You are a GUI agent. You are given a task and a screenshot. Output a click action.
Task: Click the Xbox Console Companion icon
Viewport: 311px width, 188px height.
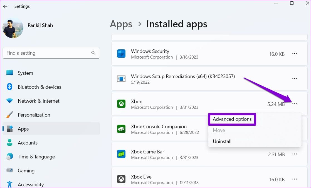(121, 129)
